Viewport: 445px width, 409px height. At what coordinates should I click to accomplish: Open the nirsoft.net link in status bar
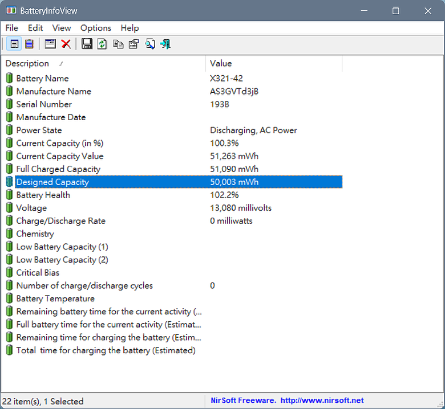(x=322, y=400)
